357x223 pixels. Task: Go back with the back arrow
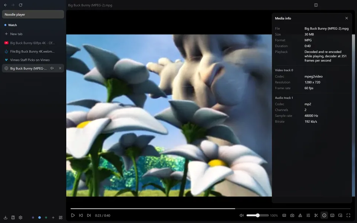click(x=6, y=5)
